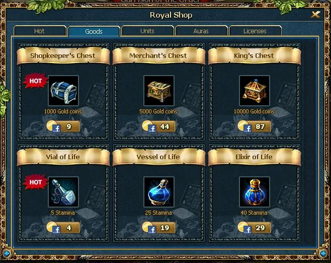331x263 pixels.
Task: Purchase Vessel of Life for 19 coins
Action: coord(159,228)
